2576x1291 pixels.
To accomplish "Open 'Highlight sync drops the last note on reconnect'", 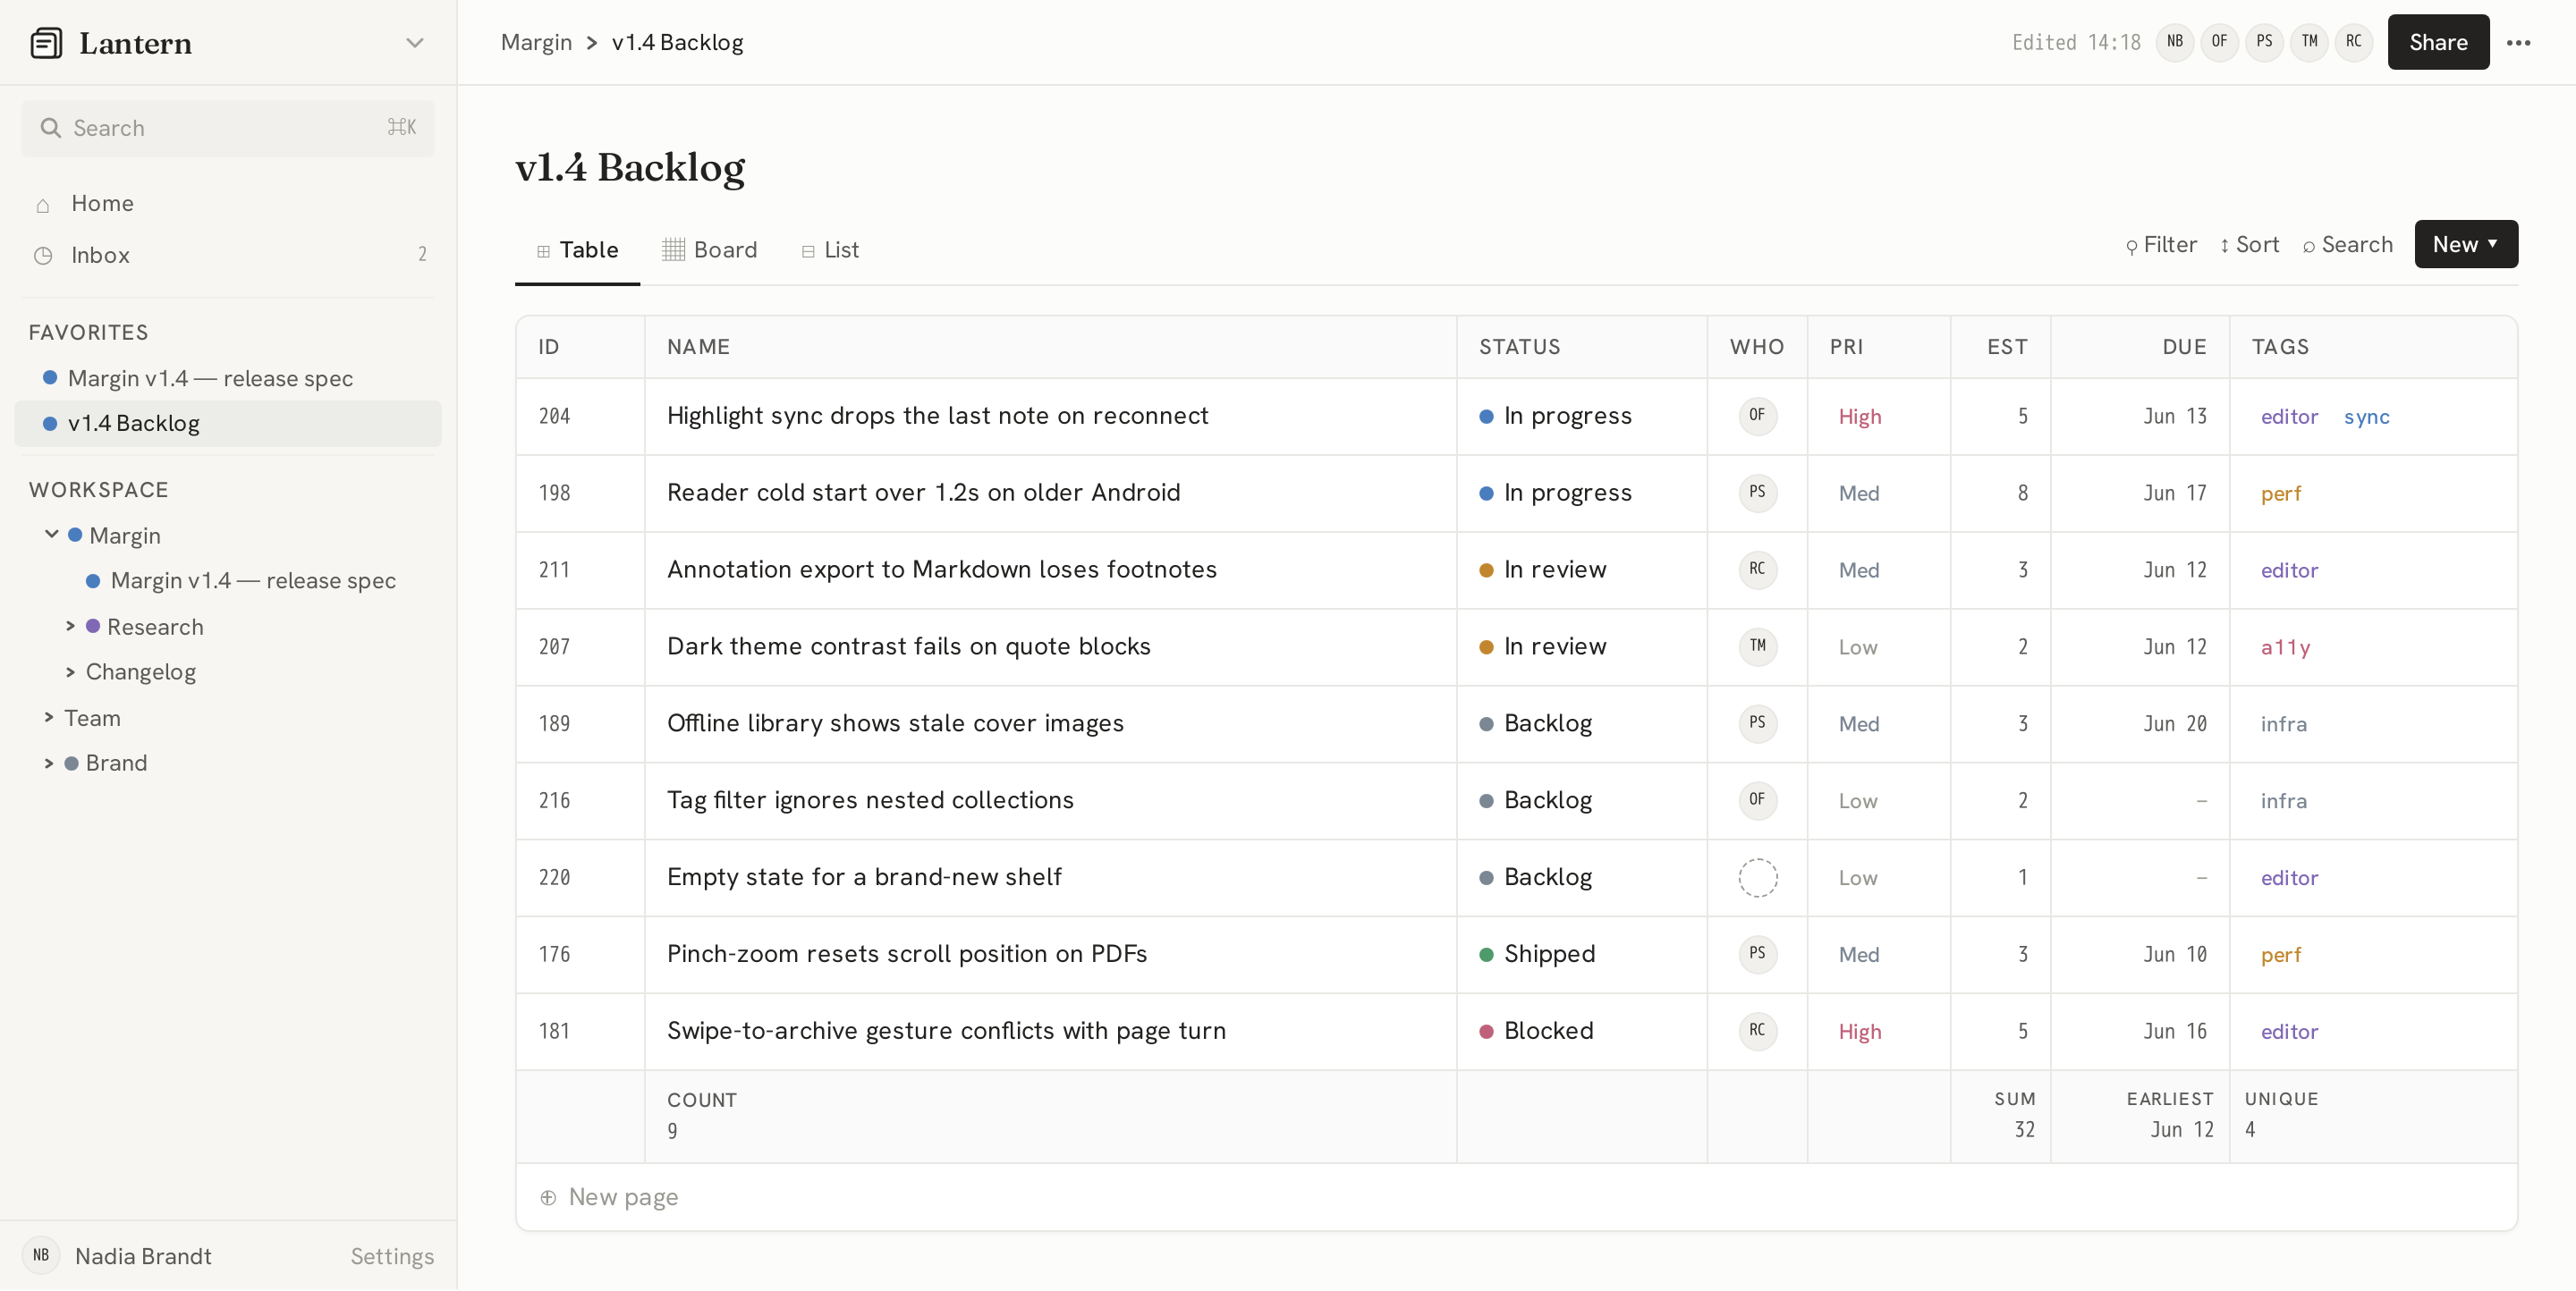I will (x=937, y=416).
